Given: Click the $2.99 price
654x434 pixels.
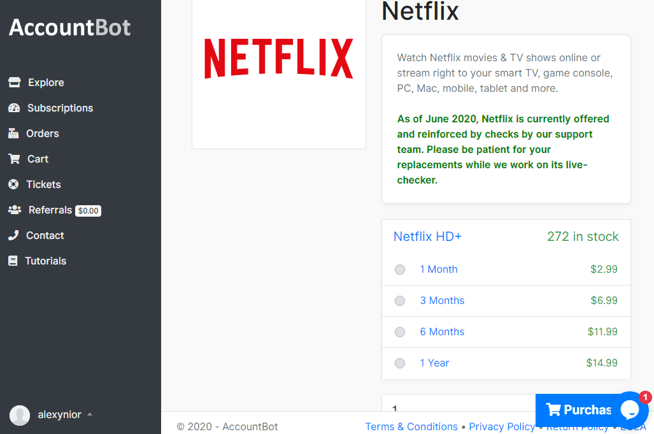Looking at the screenshot, I should [x=604, y=269].
